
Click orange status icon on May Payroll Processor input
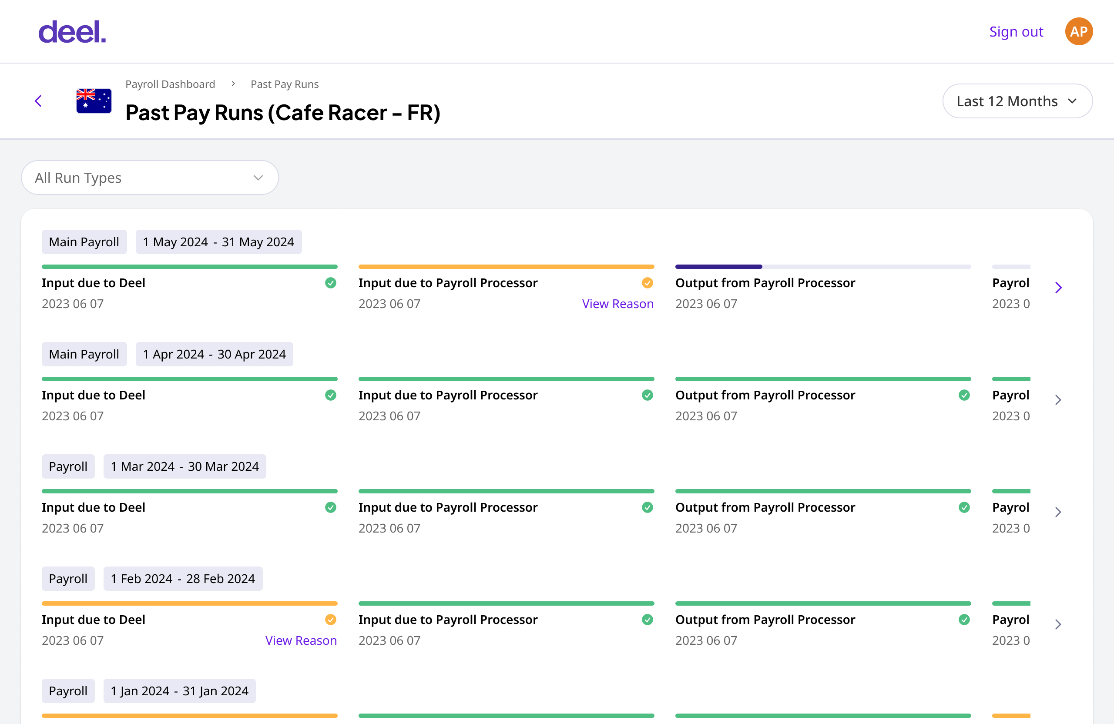point(648,283)
